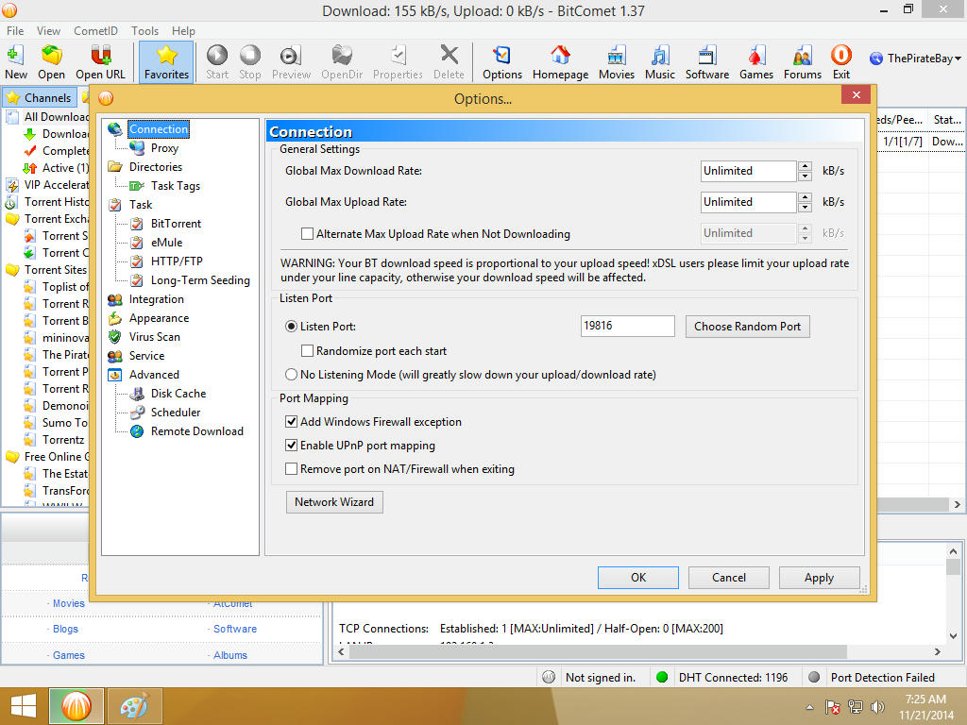
Task: Open the Help menu
Action: (x=183, y=31)
